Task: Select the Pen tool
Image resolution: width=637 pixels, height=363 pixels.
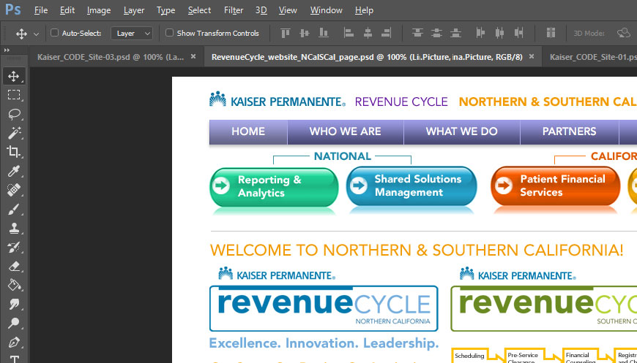Action: 14,343
